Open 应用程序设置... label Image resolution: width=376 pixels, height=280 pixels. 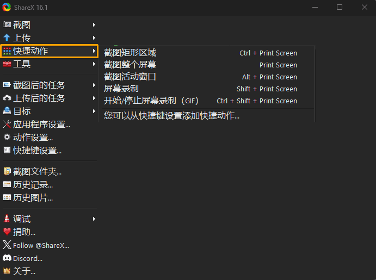(42, 125)
